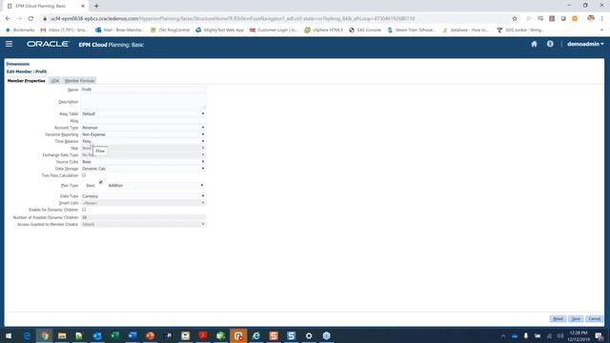The height and width of the screenshot is (343, 610).
Task: Open the Customer Login bookmark
Action: click(x=274, y=30)
